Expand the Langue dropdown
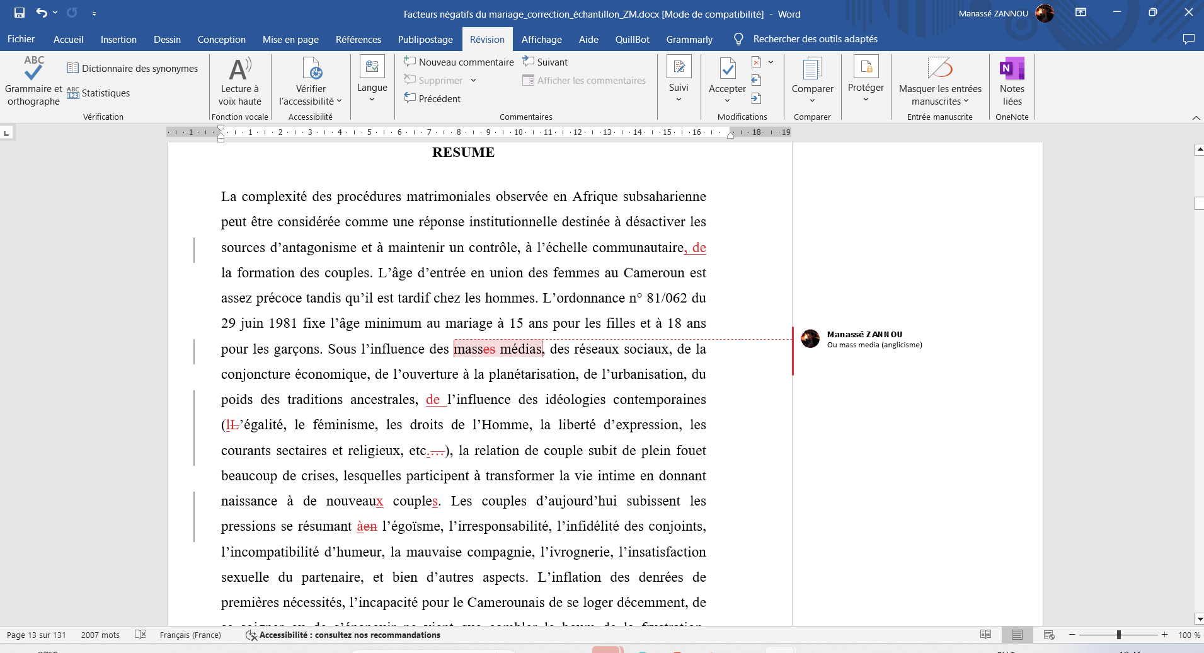The image size is (1204, 653). point(372,99)
